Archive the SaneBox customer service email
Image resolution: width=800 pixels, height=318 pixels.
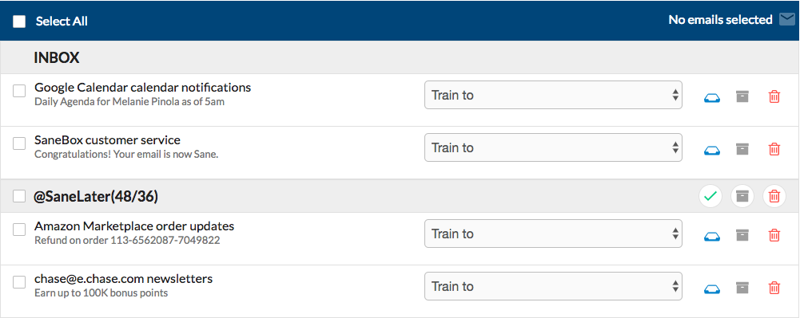[742, 148]
